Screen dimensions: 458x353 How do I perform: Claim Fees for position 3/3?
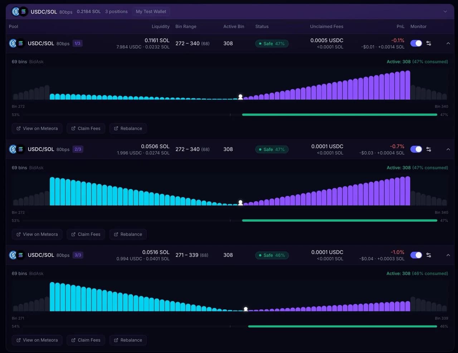point(86,340)
